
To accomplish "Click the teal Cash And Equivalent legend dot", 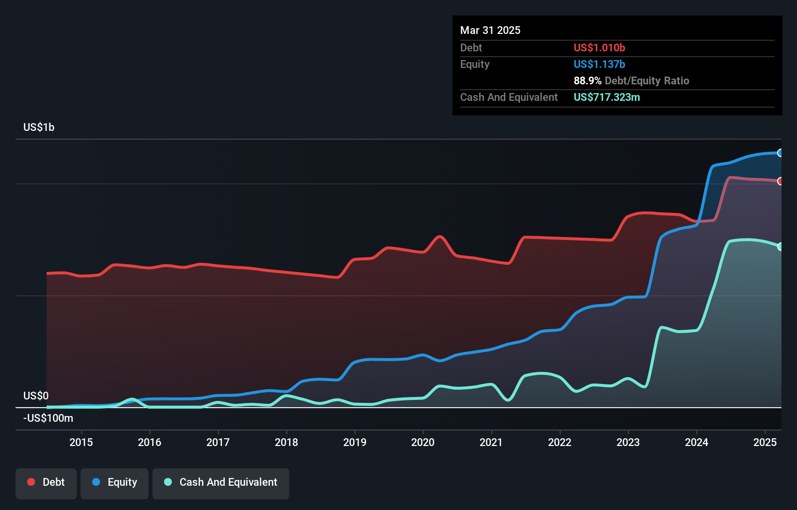I will coord(168,482).
